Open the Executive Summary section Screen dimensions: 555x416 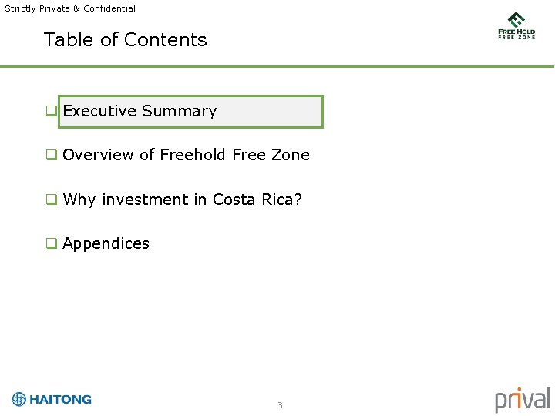pyautogui.click(x=140, y=111)
